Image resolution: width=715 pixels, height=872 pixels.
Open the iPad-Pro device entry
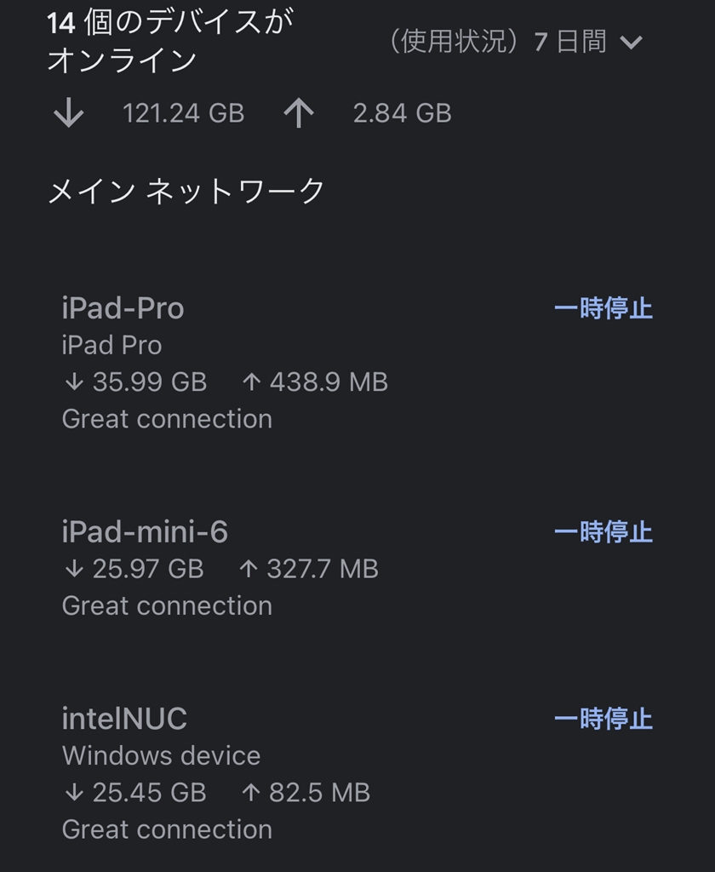coord(123,307)
